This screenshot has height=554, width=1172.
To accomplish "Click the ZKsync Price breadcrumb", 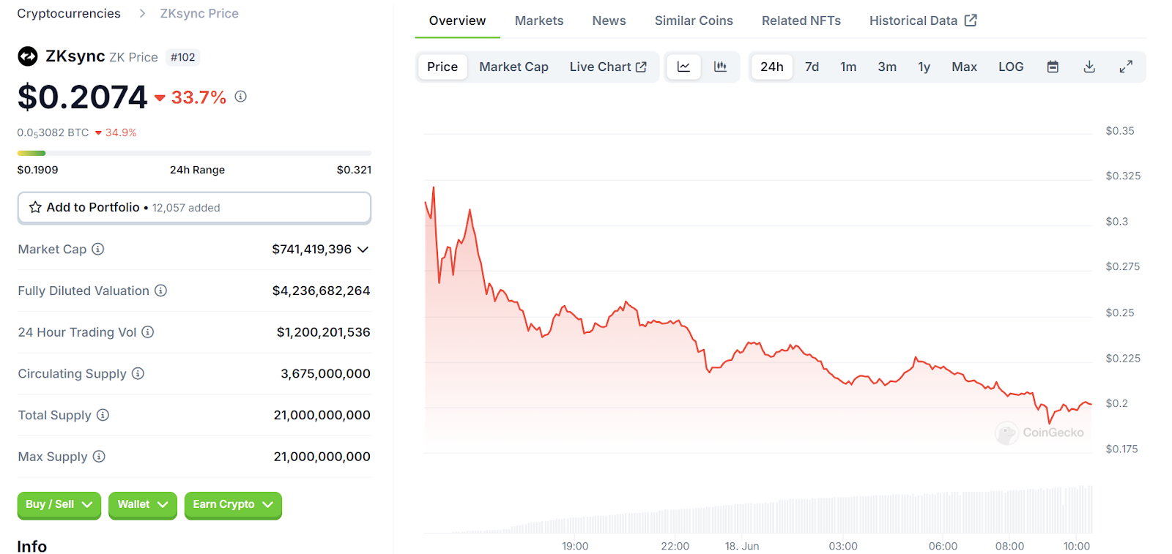I will click(199, 13).
